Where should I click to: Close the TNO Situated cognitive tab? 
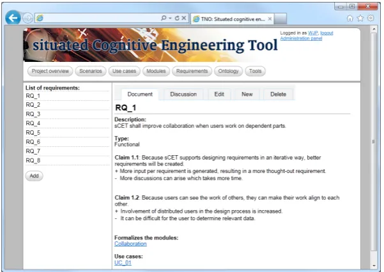270,19
